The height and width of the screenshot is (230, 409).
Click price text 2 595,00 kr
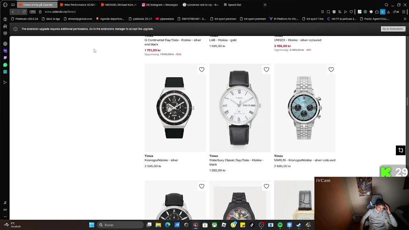(153, 166)
